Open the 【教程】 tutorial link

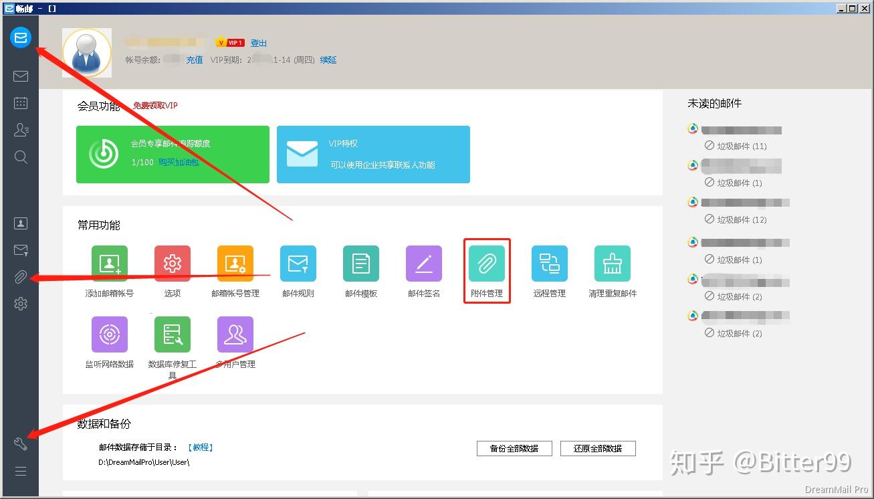click(200, 447)
